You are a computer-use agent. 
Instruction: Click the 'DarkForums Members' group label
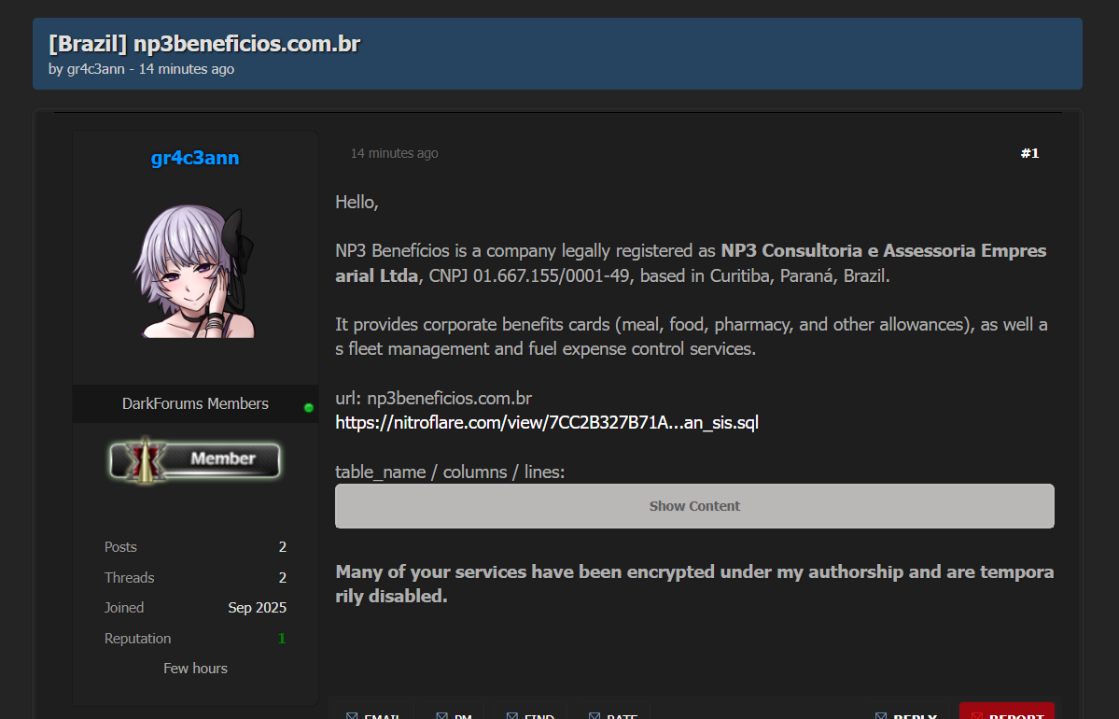pos(195,404)
